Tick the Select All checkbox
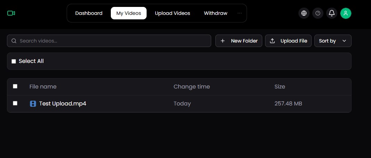The height and width of the screenshot is (158, 371). coord(14,61)
